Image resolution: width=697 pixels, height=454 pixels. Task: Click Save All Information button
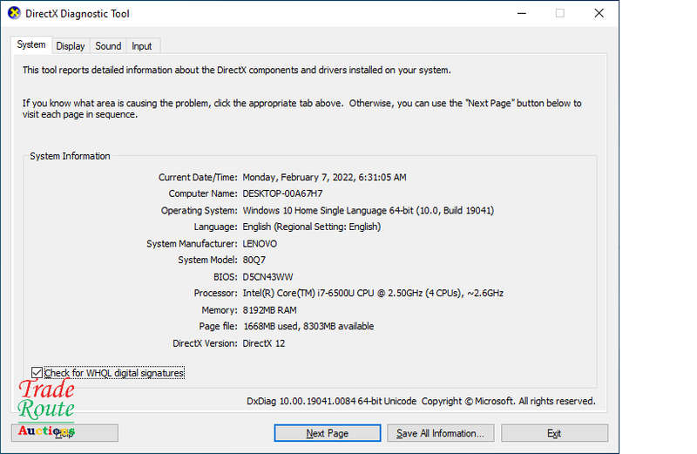tap(440, 433)
